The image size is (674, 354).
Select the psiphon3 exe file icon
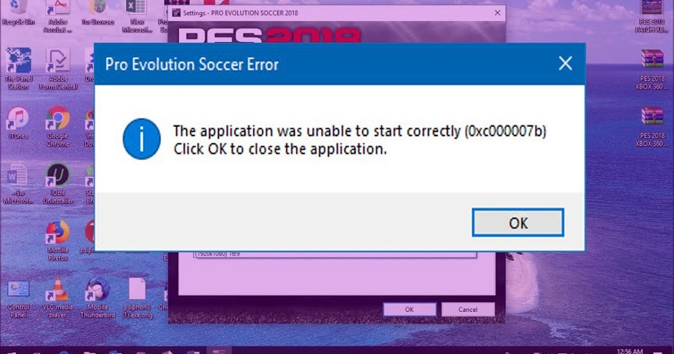[137, 297]
